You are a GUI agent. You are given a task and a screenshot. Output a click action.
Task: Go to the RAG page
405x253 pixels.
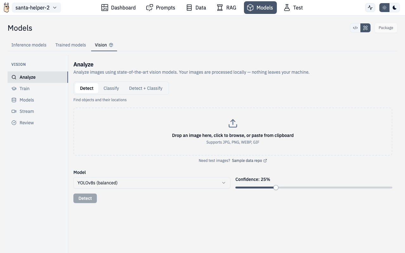click(x=227, y=8)
